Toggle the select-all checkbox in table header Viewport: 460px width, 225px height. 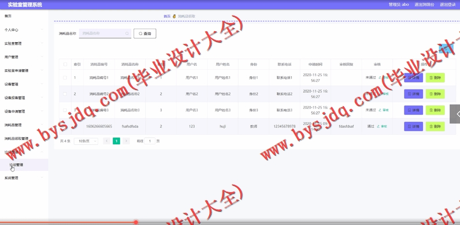click(65, 64)
